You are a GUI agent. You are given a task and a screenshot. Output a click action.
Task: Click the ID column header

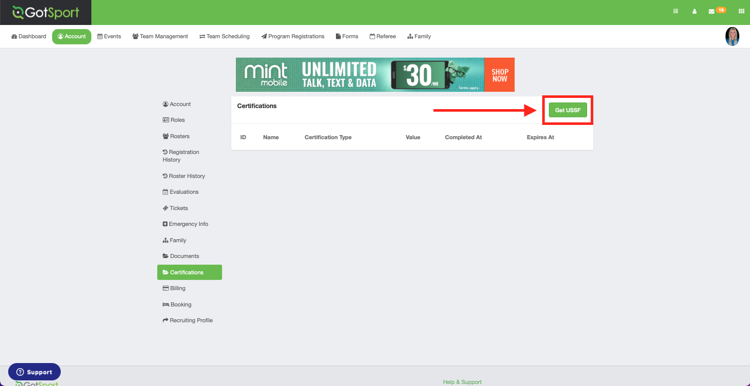(x=243, y=137)
